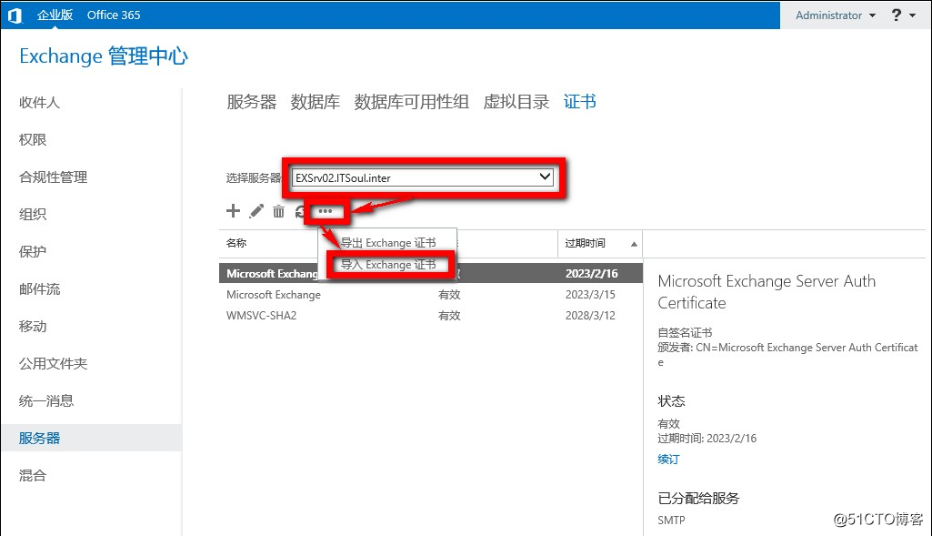The height and width of the screenshot is (536, 932).
Task: Click the Exchange 管理中心 title
Action: [104, 56]
